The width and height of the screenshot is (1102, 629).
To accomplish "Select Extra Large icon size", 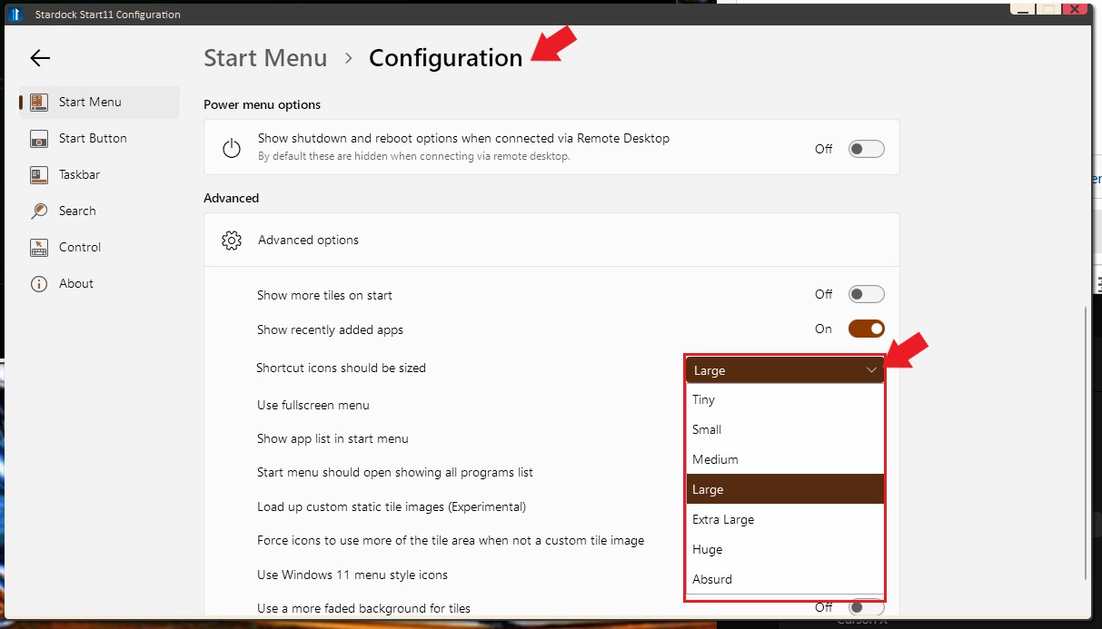I will (785, 519).
